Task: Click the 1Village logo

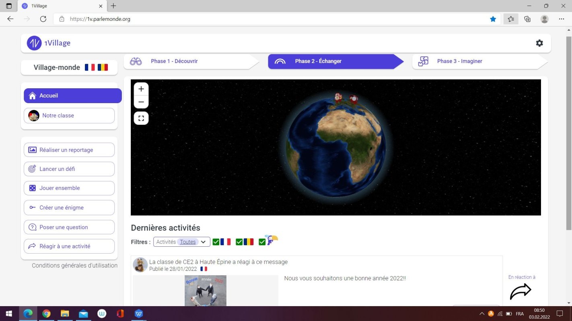Action: (x=49, y=43)
